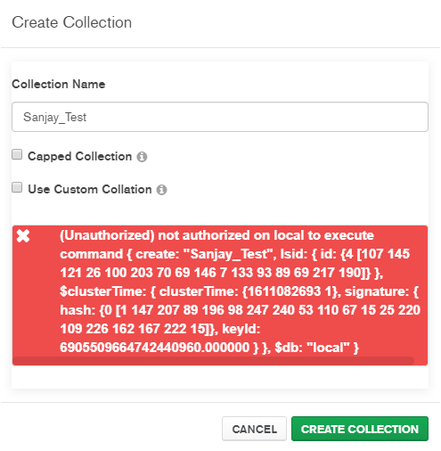
Task: Click the hash: values line of the error
Action: [240, 310]
